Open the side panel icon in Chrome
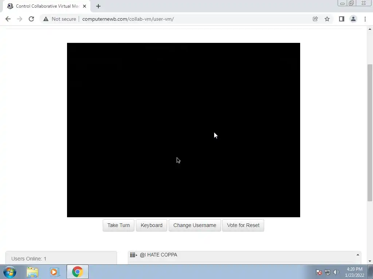This screenshot has width=373, height=279. pos(342,19)
